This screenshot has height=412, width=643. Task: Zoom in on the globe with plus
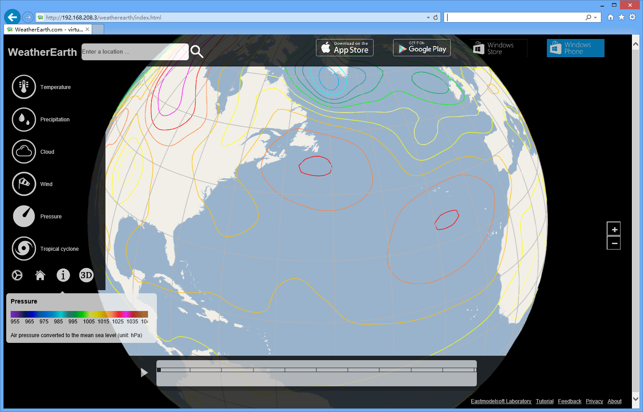614,229
